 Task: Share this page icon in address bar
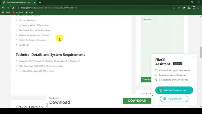click(174, 8)
